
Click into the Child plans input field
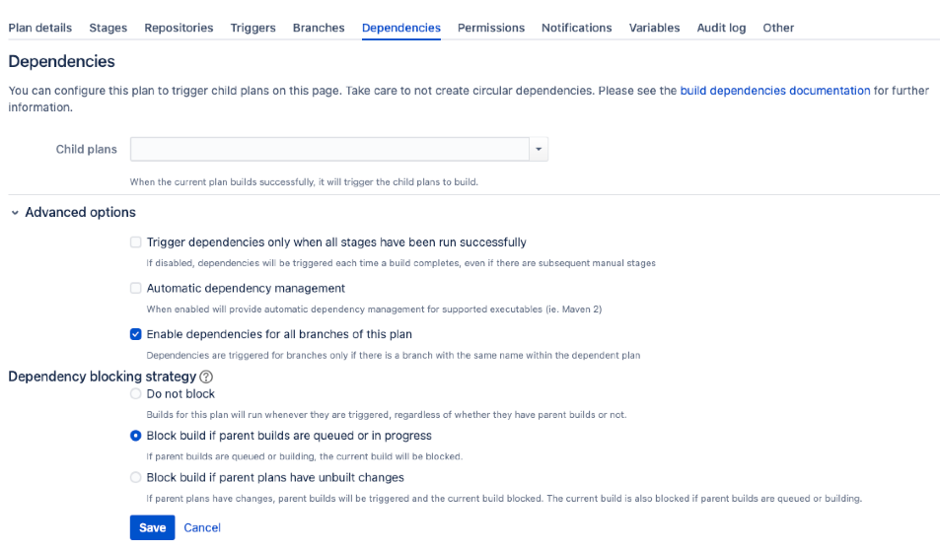point(330,150)
